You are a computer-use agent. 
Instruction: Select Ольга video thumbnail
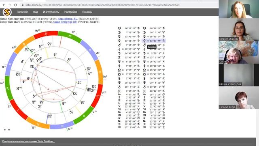click(x=239, y=52)
